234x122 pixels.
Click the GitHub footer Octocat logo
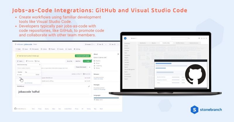pos(16,109)
